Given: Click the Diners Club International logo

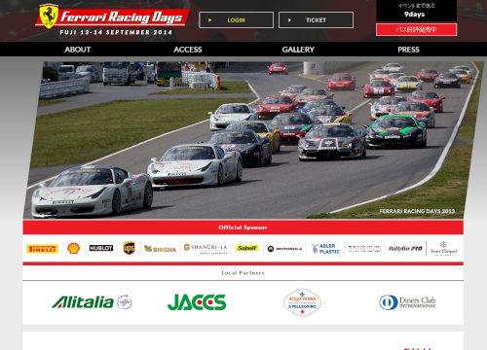Looking at the screenshot, I should (x=408, y=302).
